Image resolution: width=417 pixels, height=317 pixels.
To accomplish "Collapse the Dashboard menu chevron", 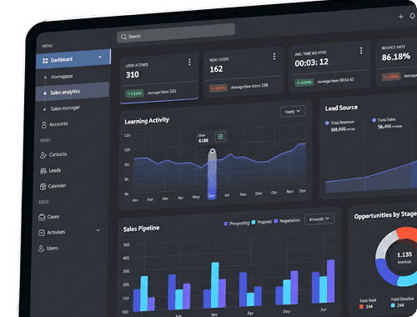I will tap(100, 57).
